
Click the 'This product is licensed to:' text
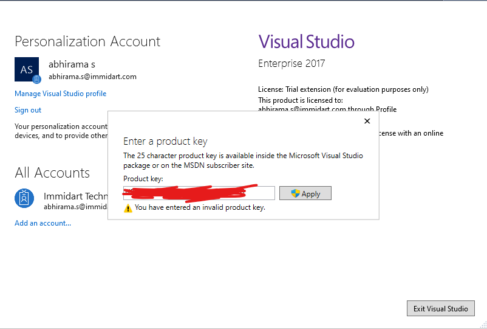tap(301, 100)
